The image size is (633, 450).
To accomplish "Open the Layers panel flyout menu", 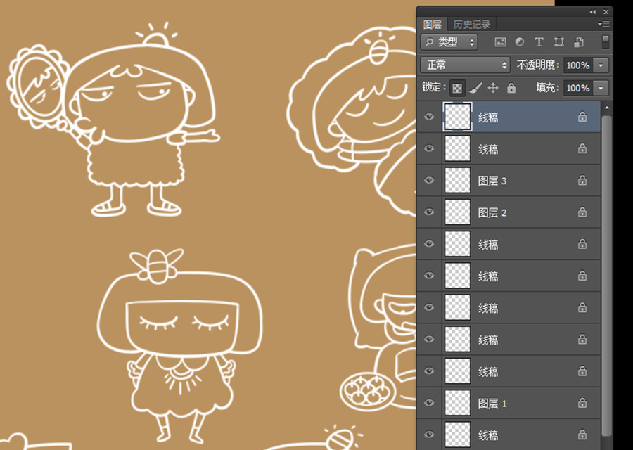I will click(x=603, y=24).
